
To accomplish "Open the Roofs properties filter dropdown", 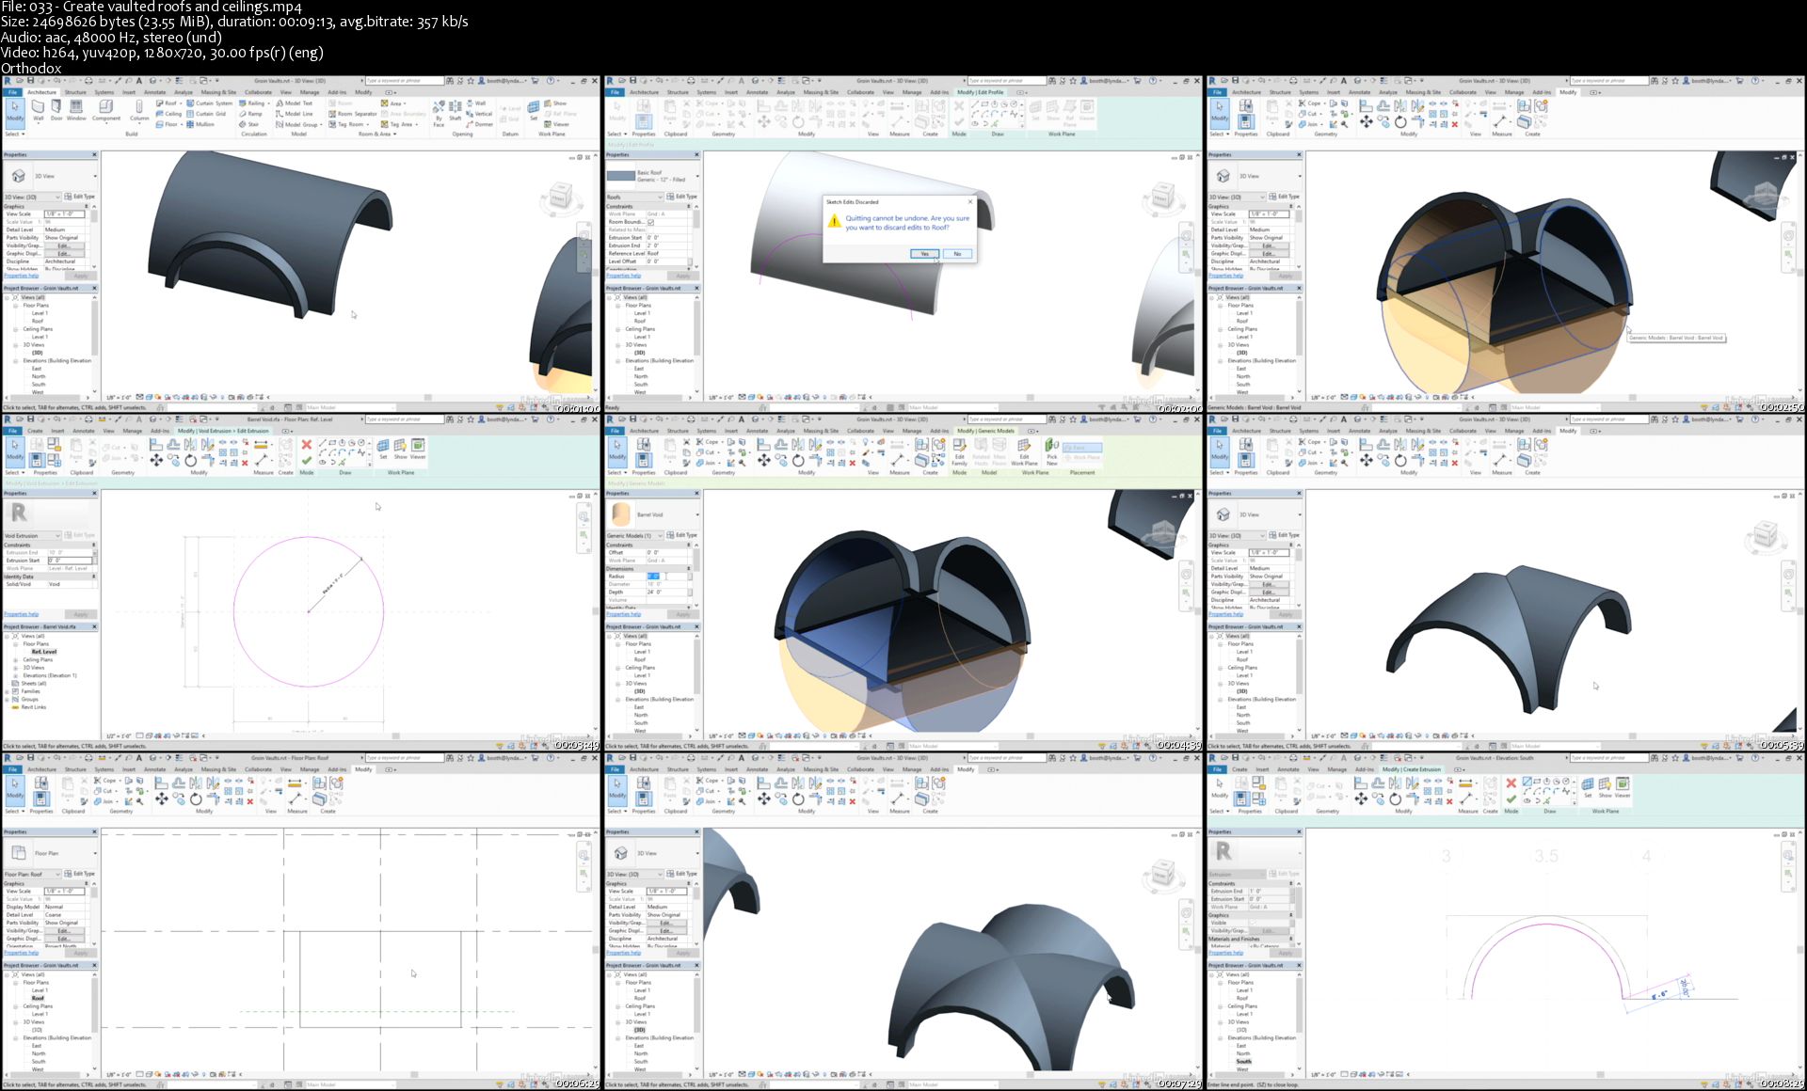I will [x=636, y=197].
